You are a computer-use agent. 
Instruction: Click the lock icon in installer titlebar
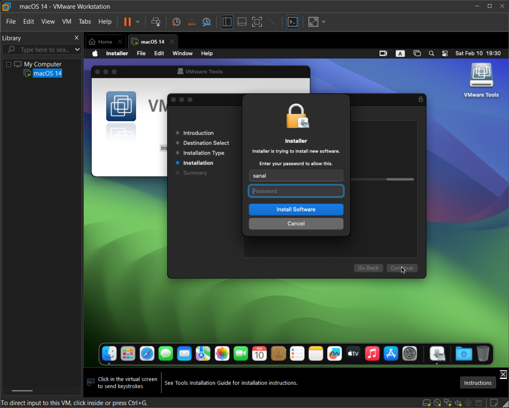pos(420,99)
